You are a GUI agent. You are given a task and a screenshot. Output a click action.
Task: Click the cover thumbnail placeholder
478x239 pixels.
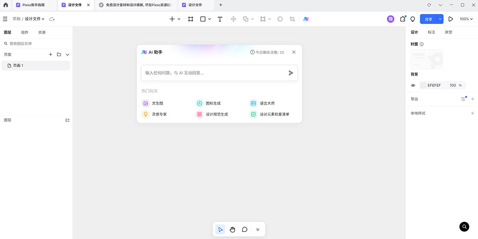[x=427, y=59]
